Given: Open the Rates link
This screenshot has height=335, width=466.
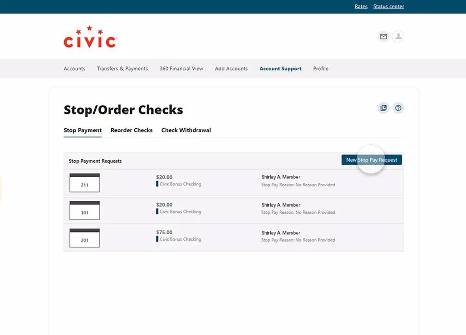Looking at the screenshot, I should (x=361, y=6).
